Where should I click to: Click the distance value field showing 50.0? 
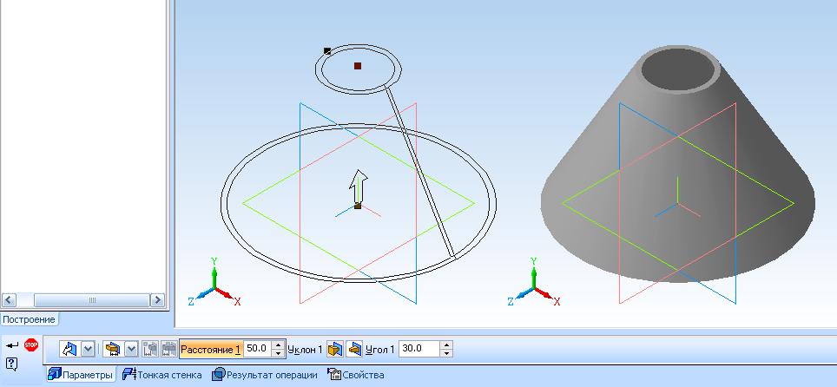tap(257, 349)
